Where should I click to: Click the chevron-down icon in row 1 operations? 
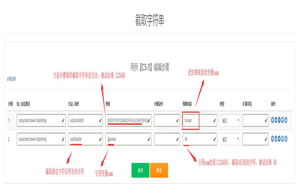tap(276, 120)
